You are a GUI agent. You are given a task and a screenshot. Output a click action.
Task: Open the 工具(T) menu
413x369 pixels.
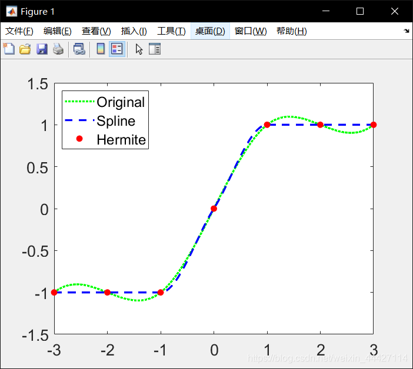click(171, 31)
